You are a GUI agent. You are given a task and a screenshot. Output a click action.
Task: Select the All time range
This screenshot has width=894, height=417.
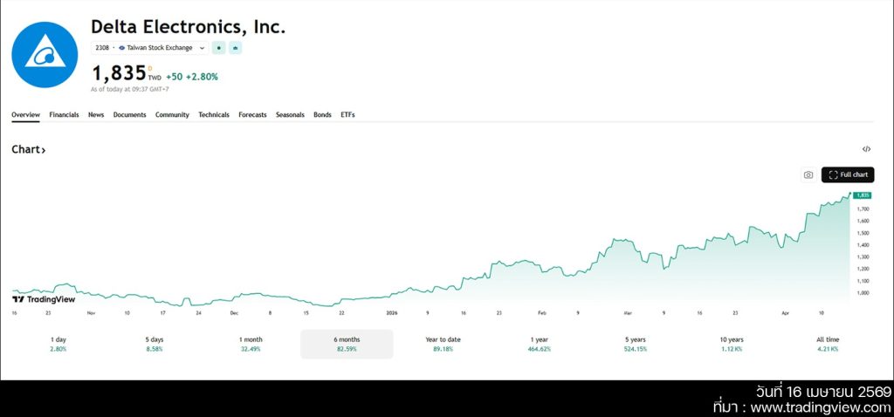click(x=827, y=344)
